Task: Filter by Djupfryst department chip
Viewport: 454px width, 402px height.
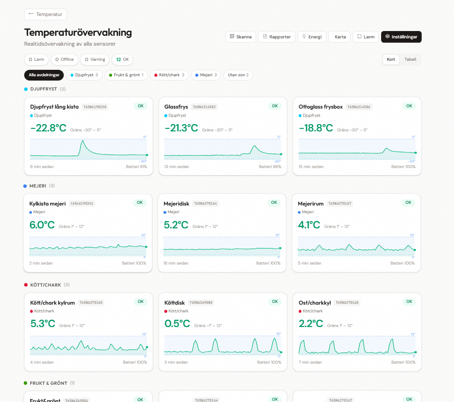Action: [x=84, y=75]
